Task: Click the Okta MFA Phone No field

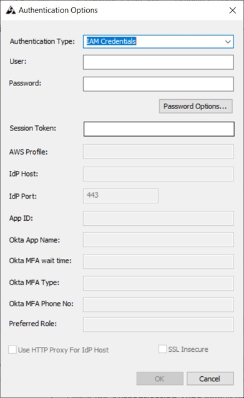Action: [x=158, y=304]
